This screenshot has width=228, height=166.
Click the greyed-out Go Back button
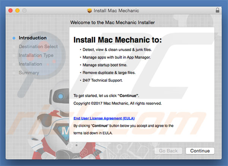168,151
